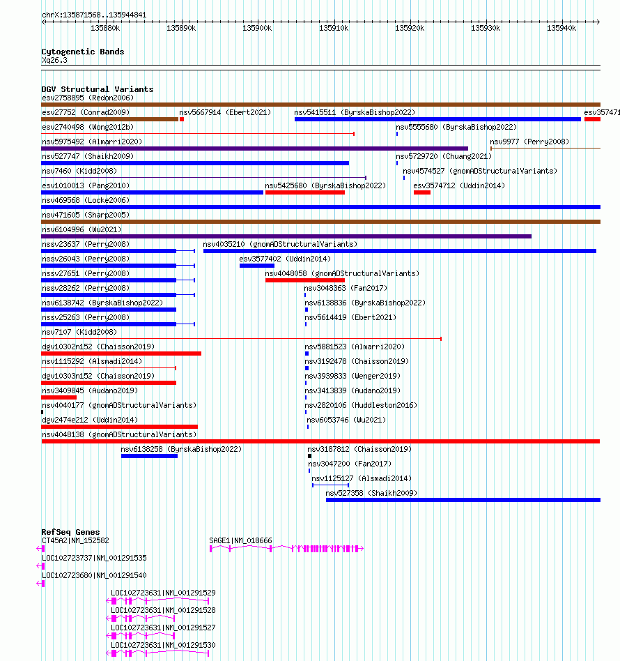This screenshot has width=620, height=661.
Task: Select dgv10303n152 (Chaisson2019) label
Action: coord(98,376)
